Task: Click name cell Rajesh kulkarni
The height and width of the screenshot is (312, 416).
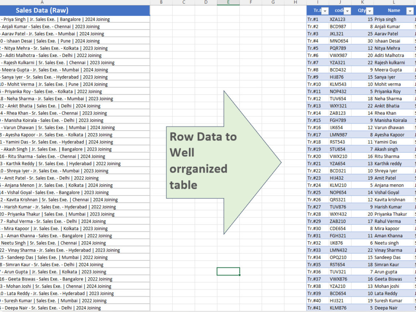Action: (x=394, y=63)
